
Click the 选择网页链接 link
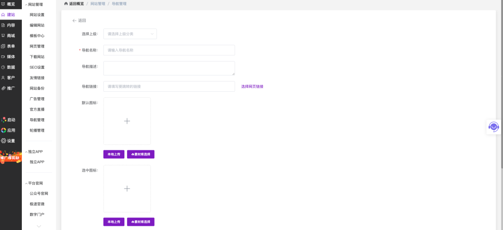(252, 86)
